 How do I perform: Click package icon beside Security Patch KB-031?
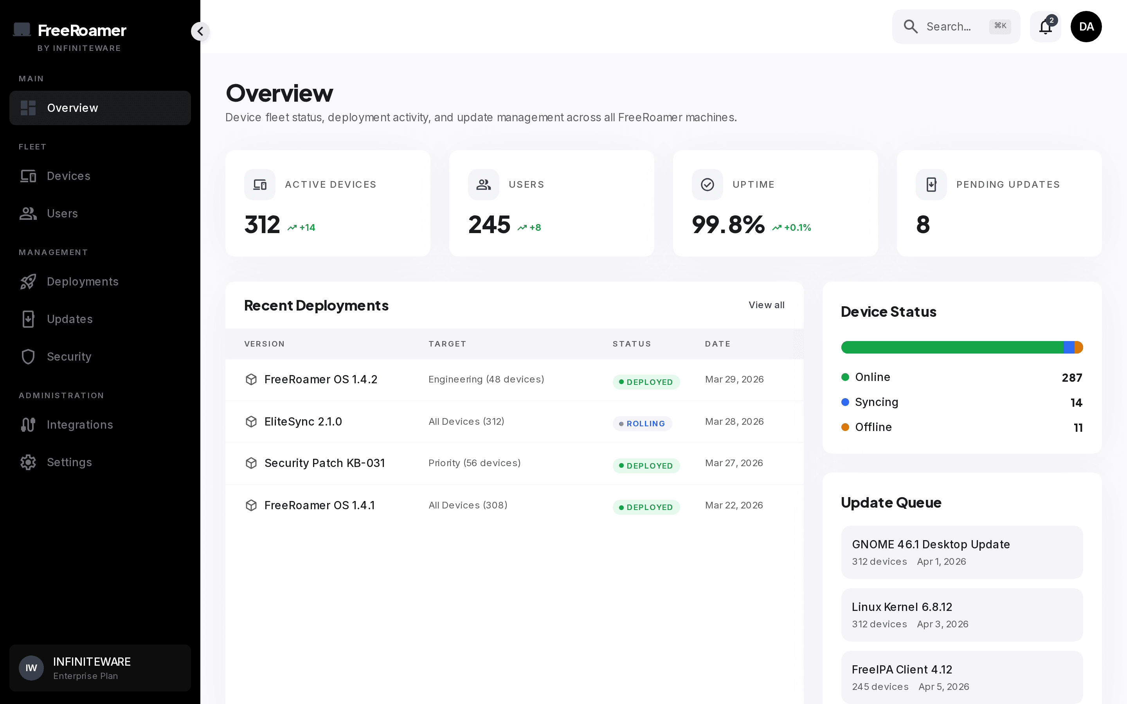pyautogui.click(x=251, y=463)
